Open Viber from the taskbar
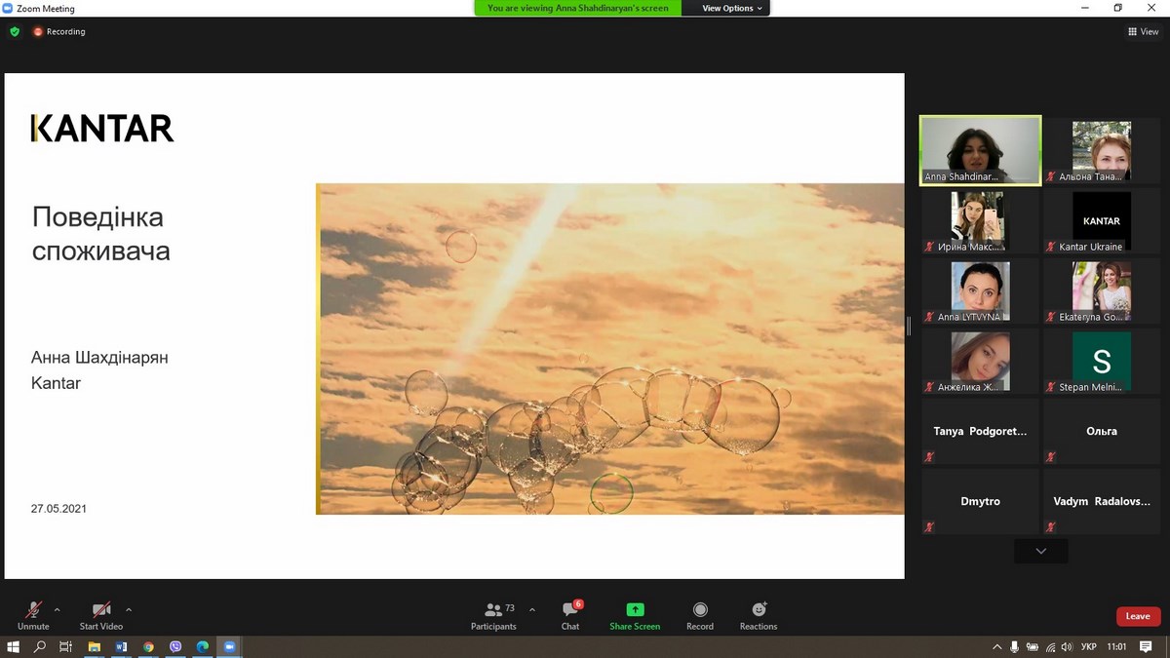The height and width of the screenshot is (658, 1170). click(x=175, y=646)
